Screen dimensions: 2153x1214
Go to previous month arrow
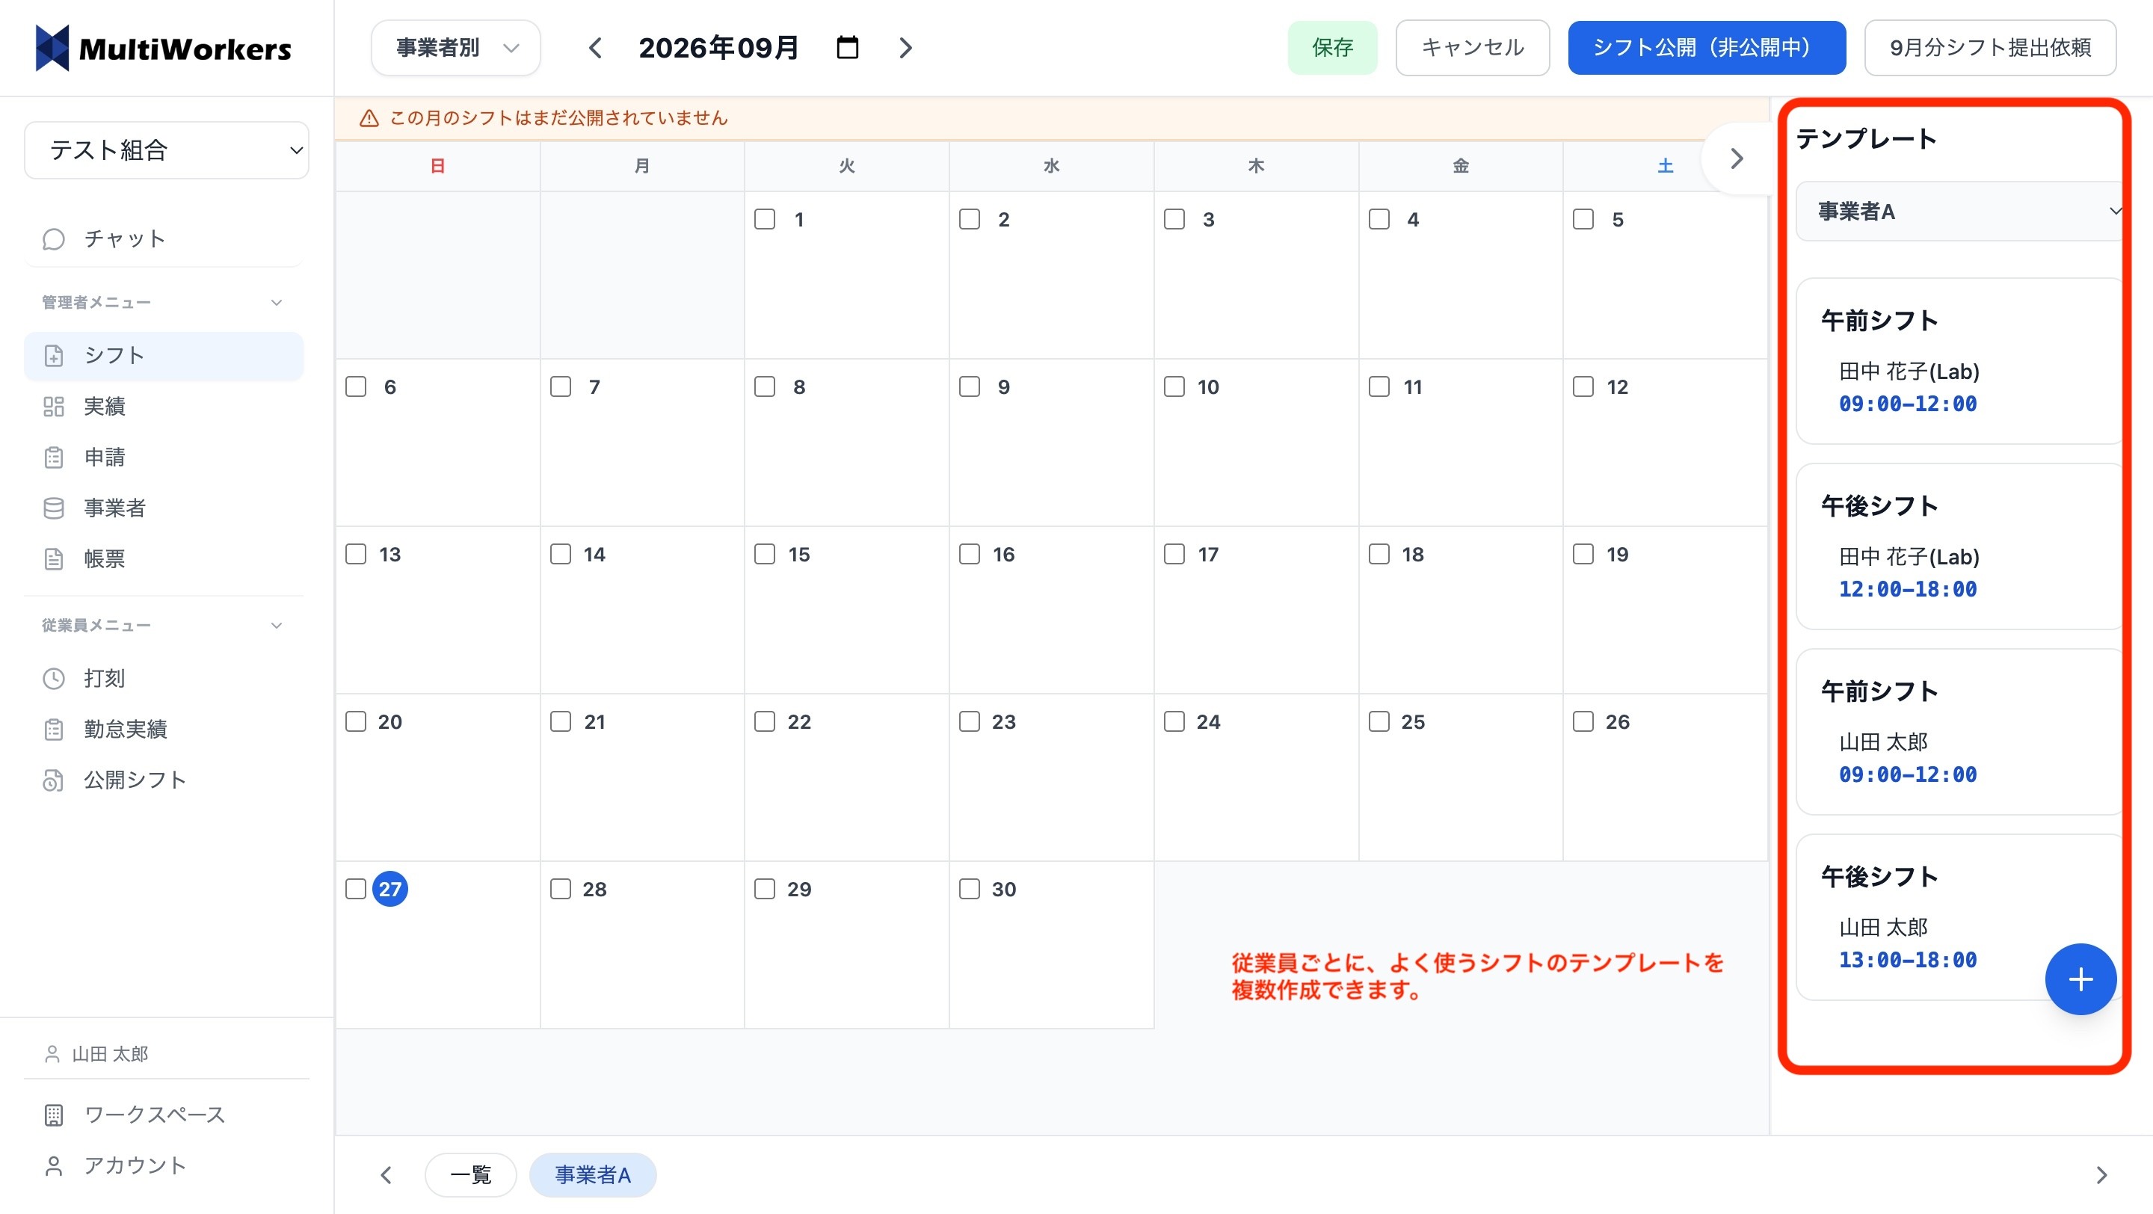pyautogui.click(x=595, y=48)
